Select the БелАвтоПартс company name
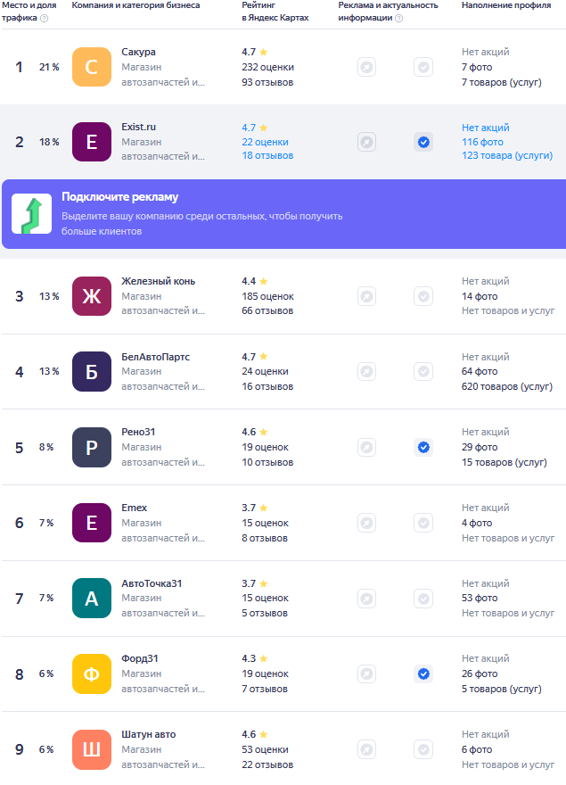The width and height of the screenshot is (566, 785). tap(156, 357)
